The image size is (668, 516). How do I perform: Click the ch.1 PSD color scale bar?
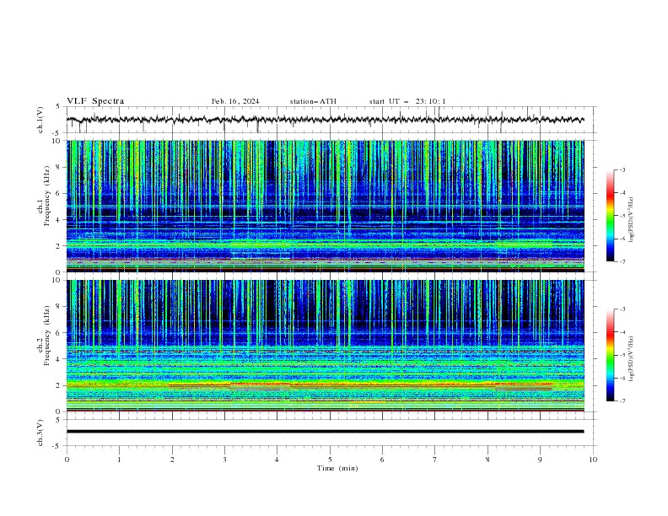click(610, 216)
